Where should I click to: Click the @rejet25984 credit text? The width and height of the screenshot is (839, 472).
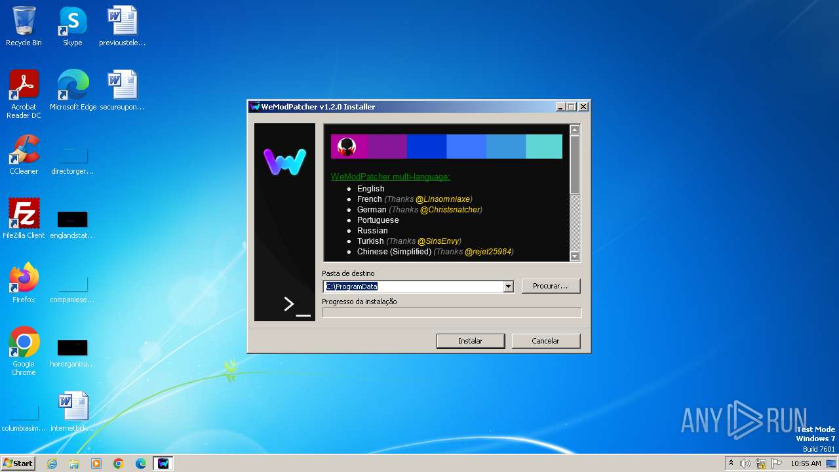(x=489, y=252)
